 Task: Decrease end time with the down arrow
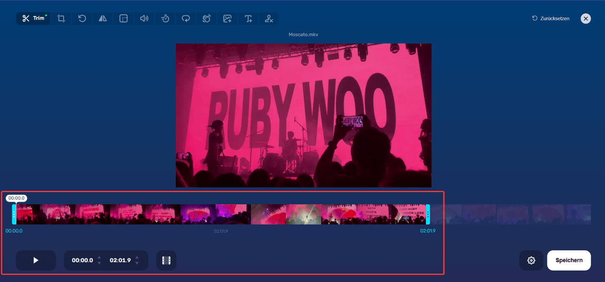point(137,263)
